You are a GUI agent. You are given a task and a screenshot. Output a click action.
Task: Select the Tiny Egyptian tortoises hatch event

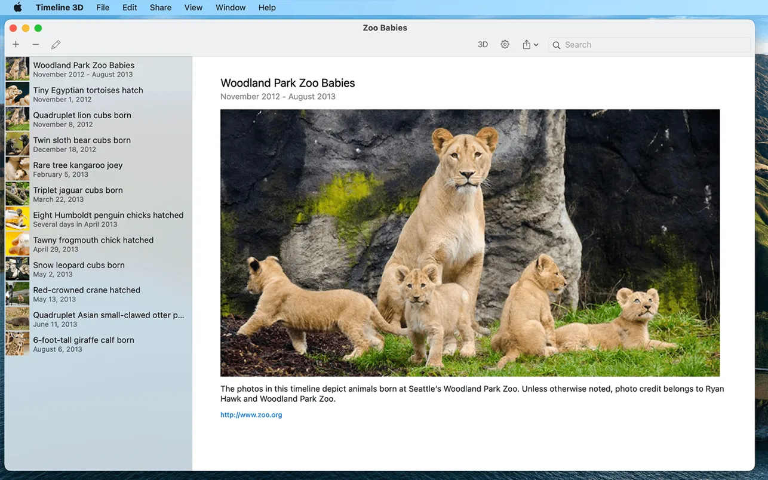96,94
